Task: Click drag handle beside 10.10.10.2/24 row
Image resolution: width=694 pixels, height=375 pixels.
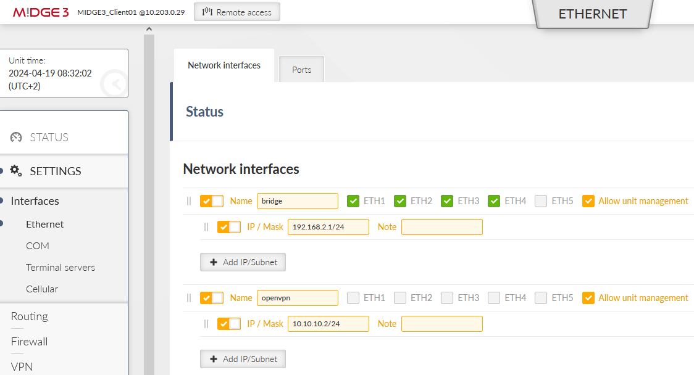Action: [206, 324]
